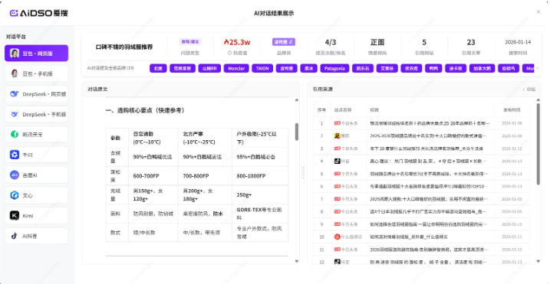Click the 今日头条 icon in source row 6
The image size is (550, 284).
pyautogui.click(x=338, y=186)
